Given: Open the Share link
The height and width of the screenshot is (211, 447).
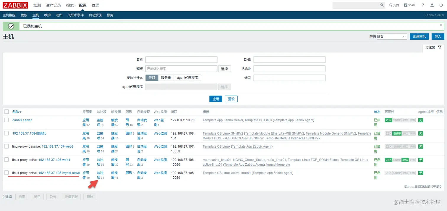Looking at the screenshot, I should [x=410, y=5].
